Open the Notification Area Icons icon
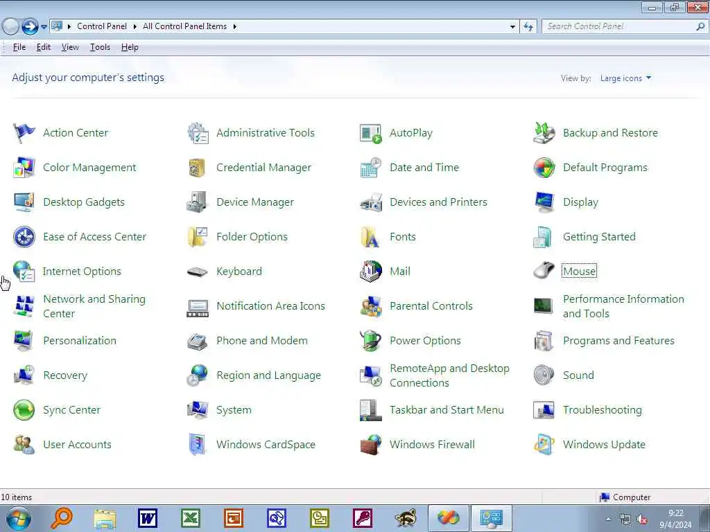Image resolution: width=710 pixels, height=532 pixels. (x=198, y=308)
